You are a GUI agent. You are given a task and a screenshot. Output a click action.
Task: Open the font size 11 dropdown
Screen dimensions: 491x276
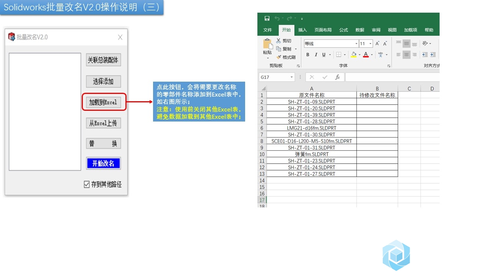(370, 44)
